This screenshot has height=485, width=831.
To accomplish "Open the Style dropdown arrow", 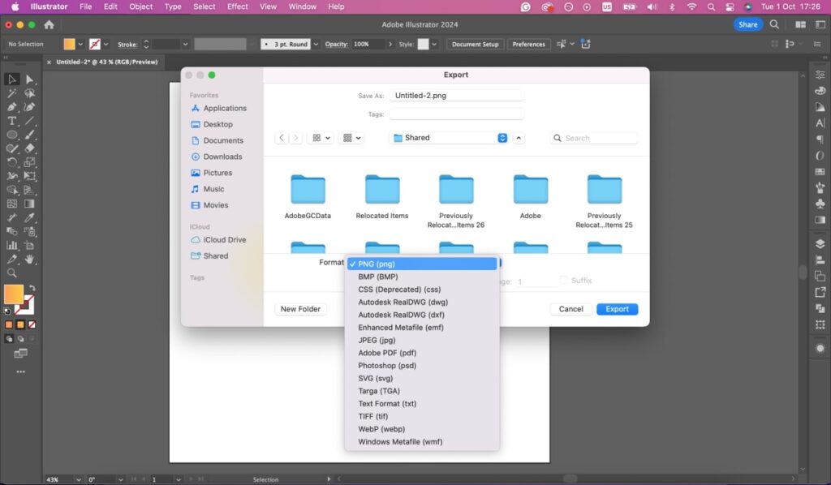I will pyautogui.click(x=434, y=45).
